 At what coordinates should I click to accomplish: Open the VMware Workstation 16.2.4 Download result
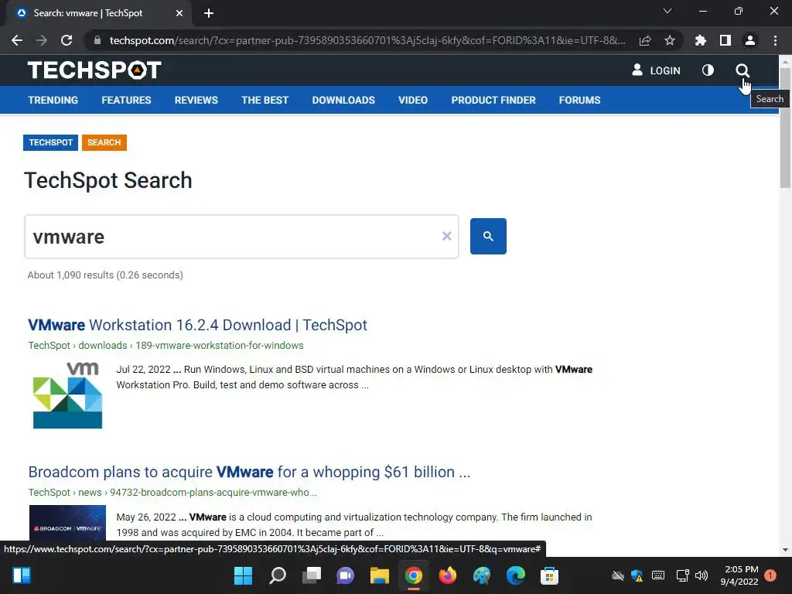tap(197, 325)
